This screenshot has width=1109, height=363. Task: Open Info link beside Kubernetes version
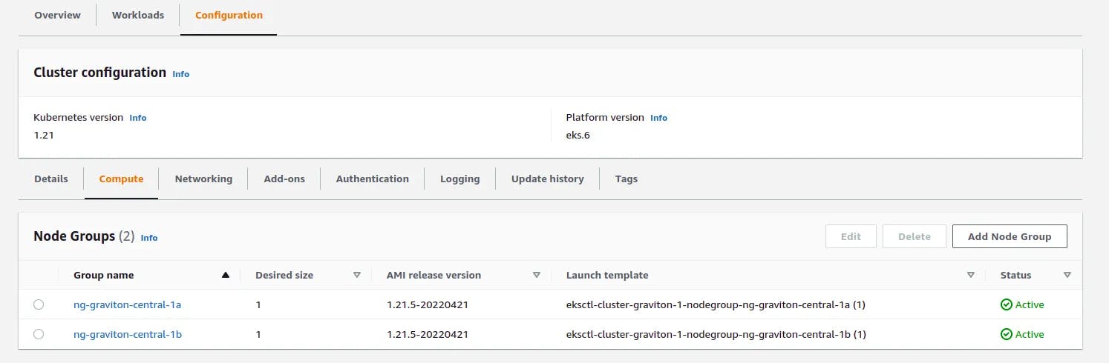point(138,118)
